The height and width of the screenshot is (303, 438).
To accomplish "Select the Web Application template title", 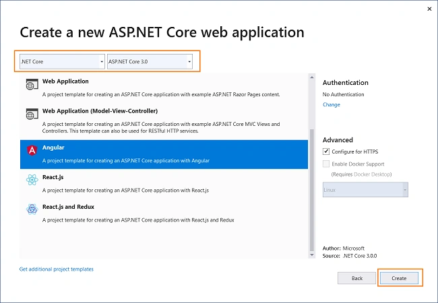I will (65, 81).
